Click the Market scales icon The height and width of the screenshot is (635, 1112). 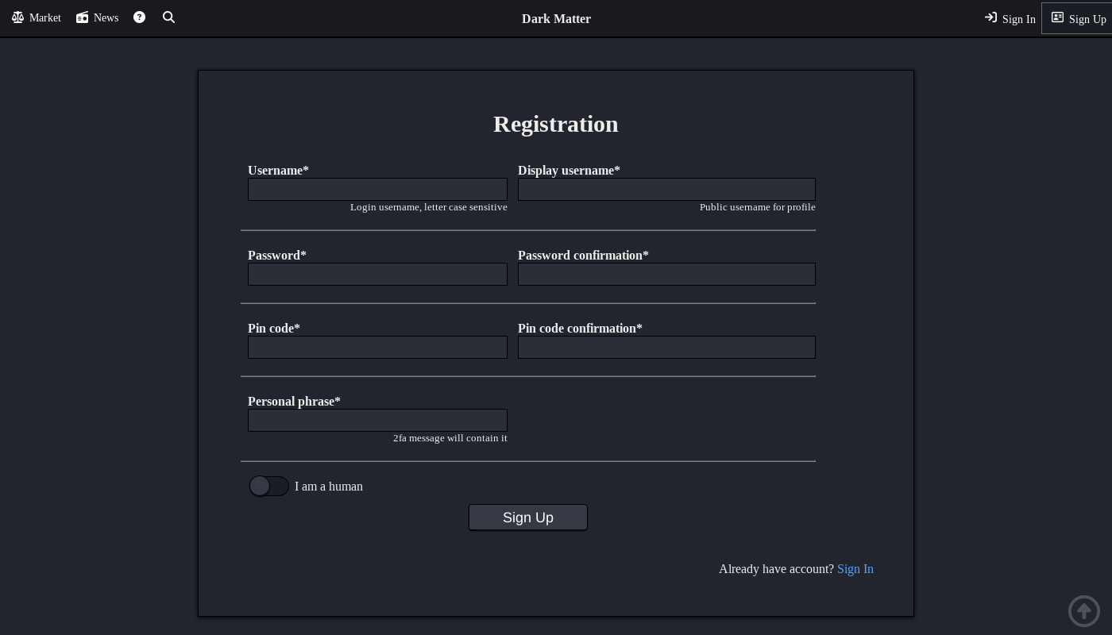coord(17,17)
